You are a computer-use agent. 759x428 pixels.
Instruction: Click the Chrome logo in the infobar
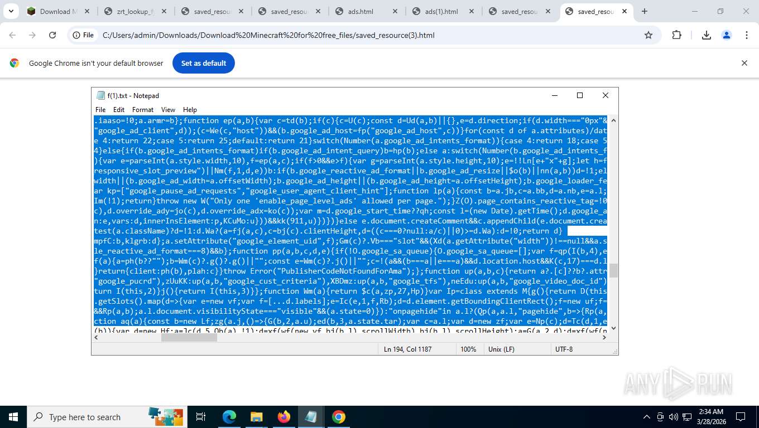coord(15,63)
